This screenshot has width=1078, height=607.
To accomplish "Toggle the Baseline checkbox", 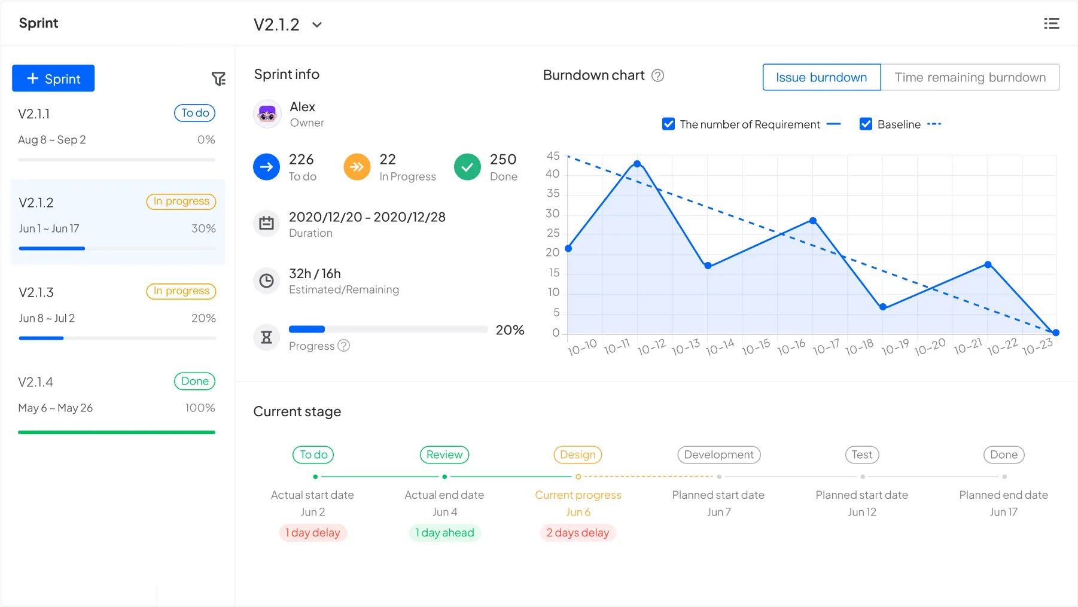I will click(865, 124).
